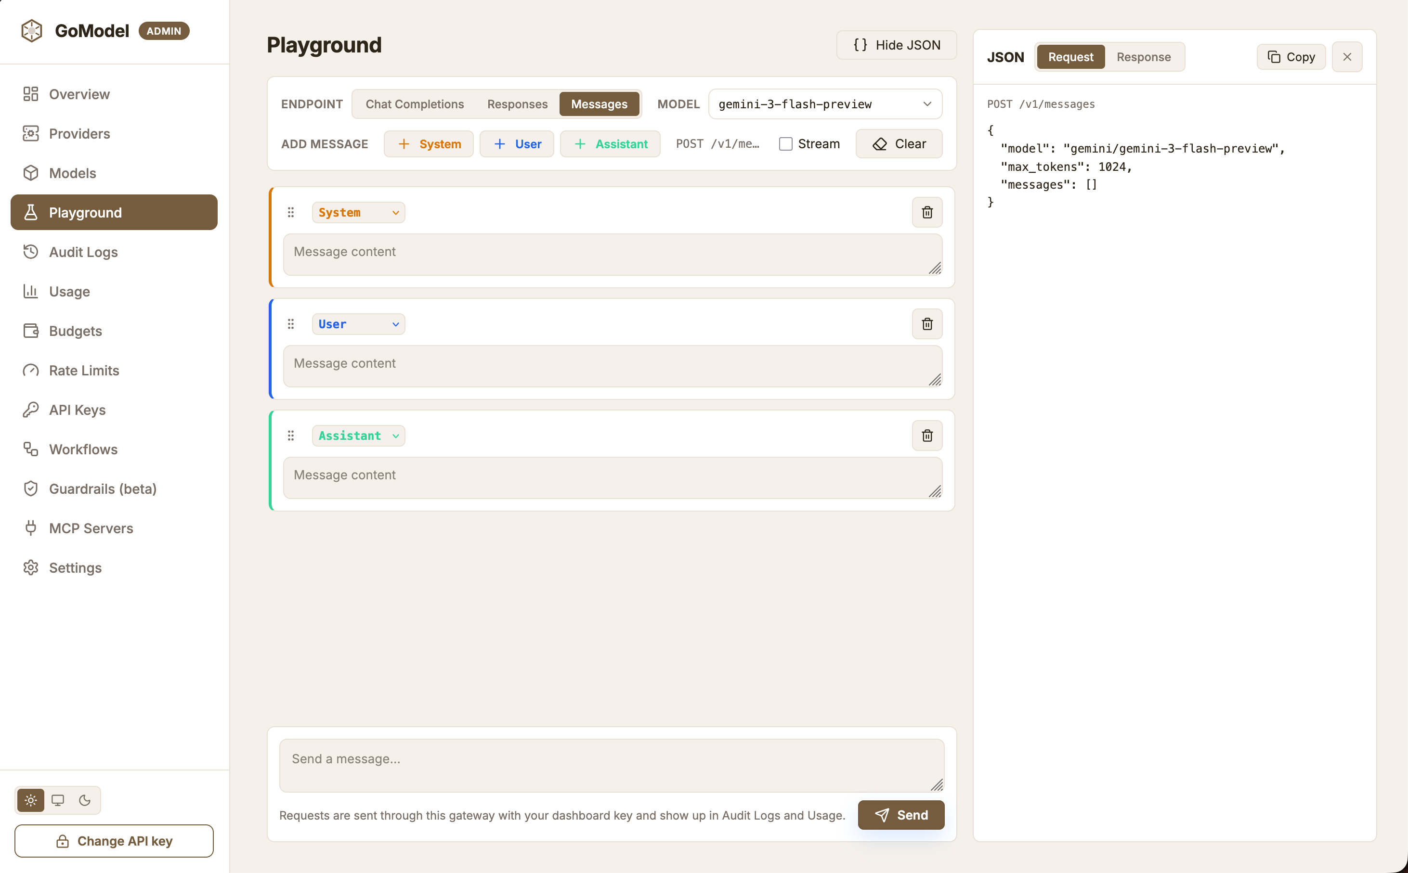The width and height of the screenshot is (1408, 873).
Task: Add a User message
Action: 516,144
